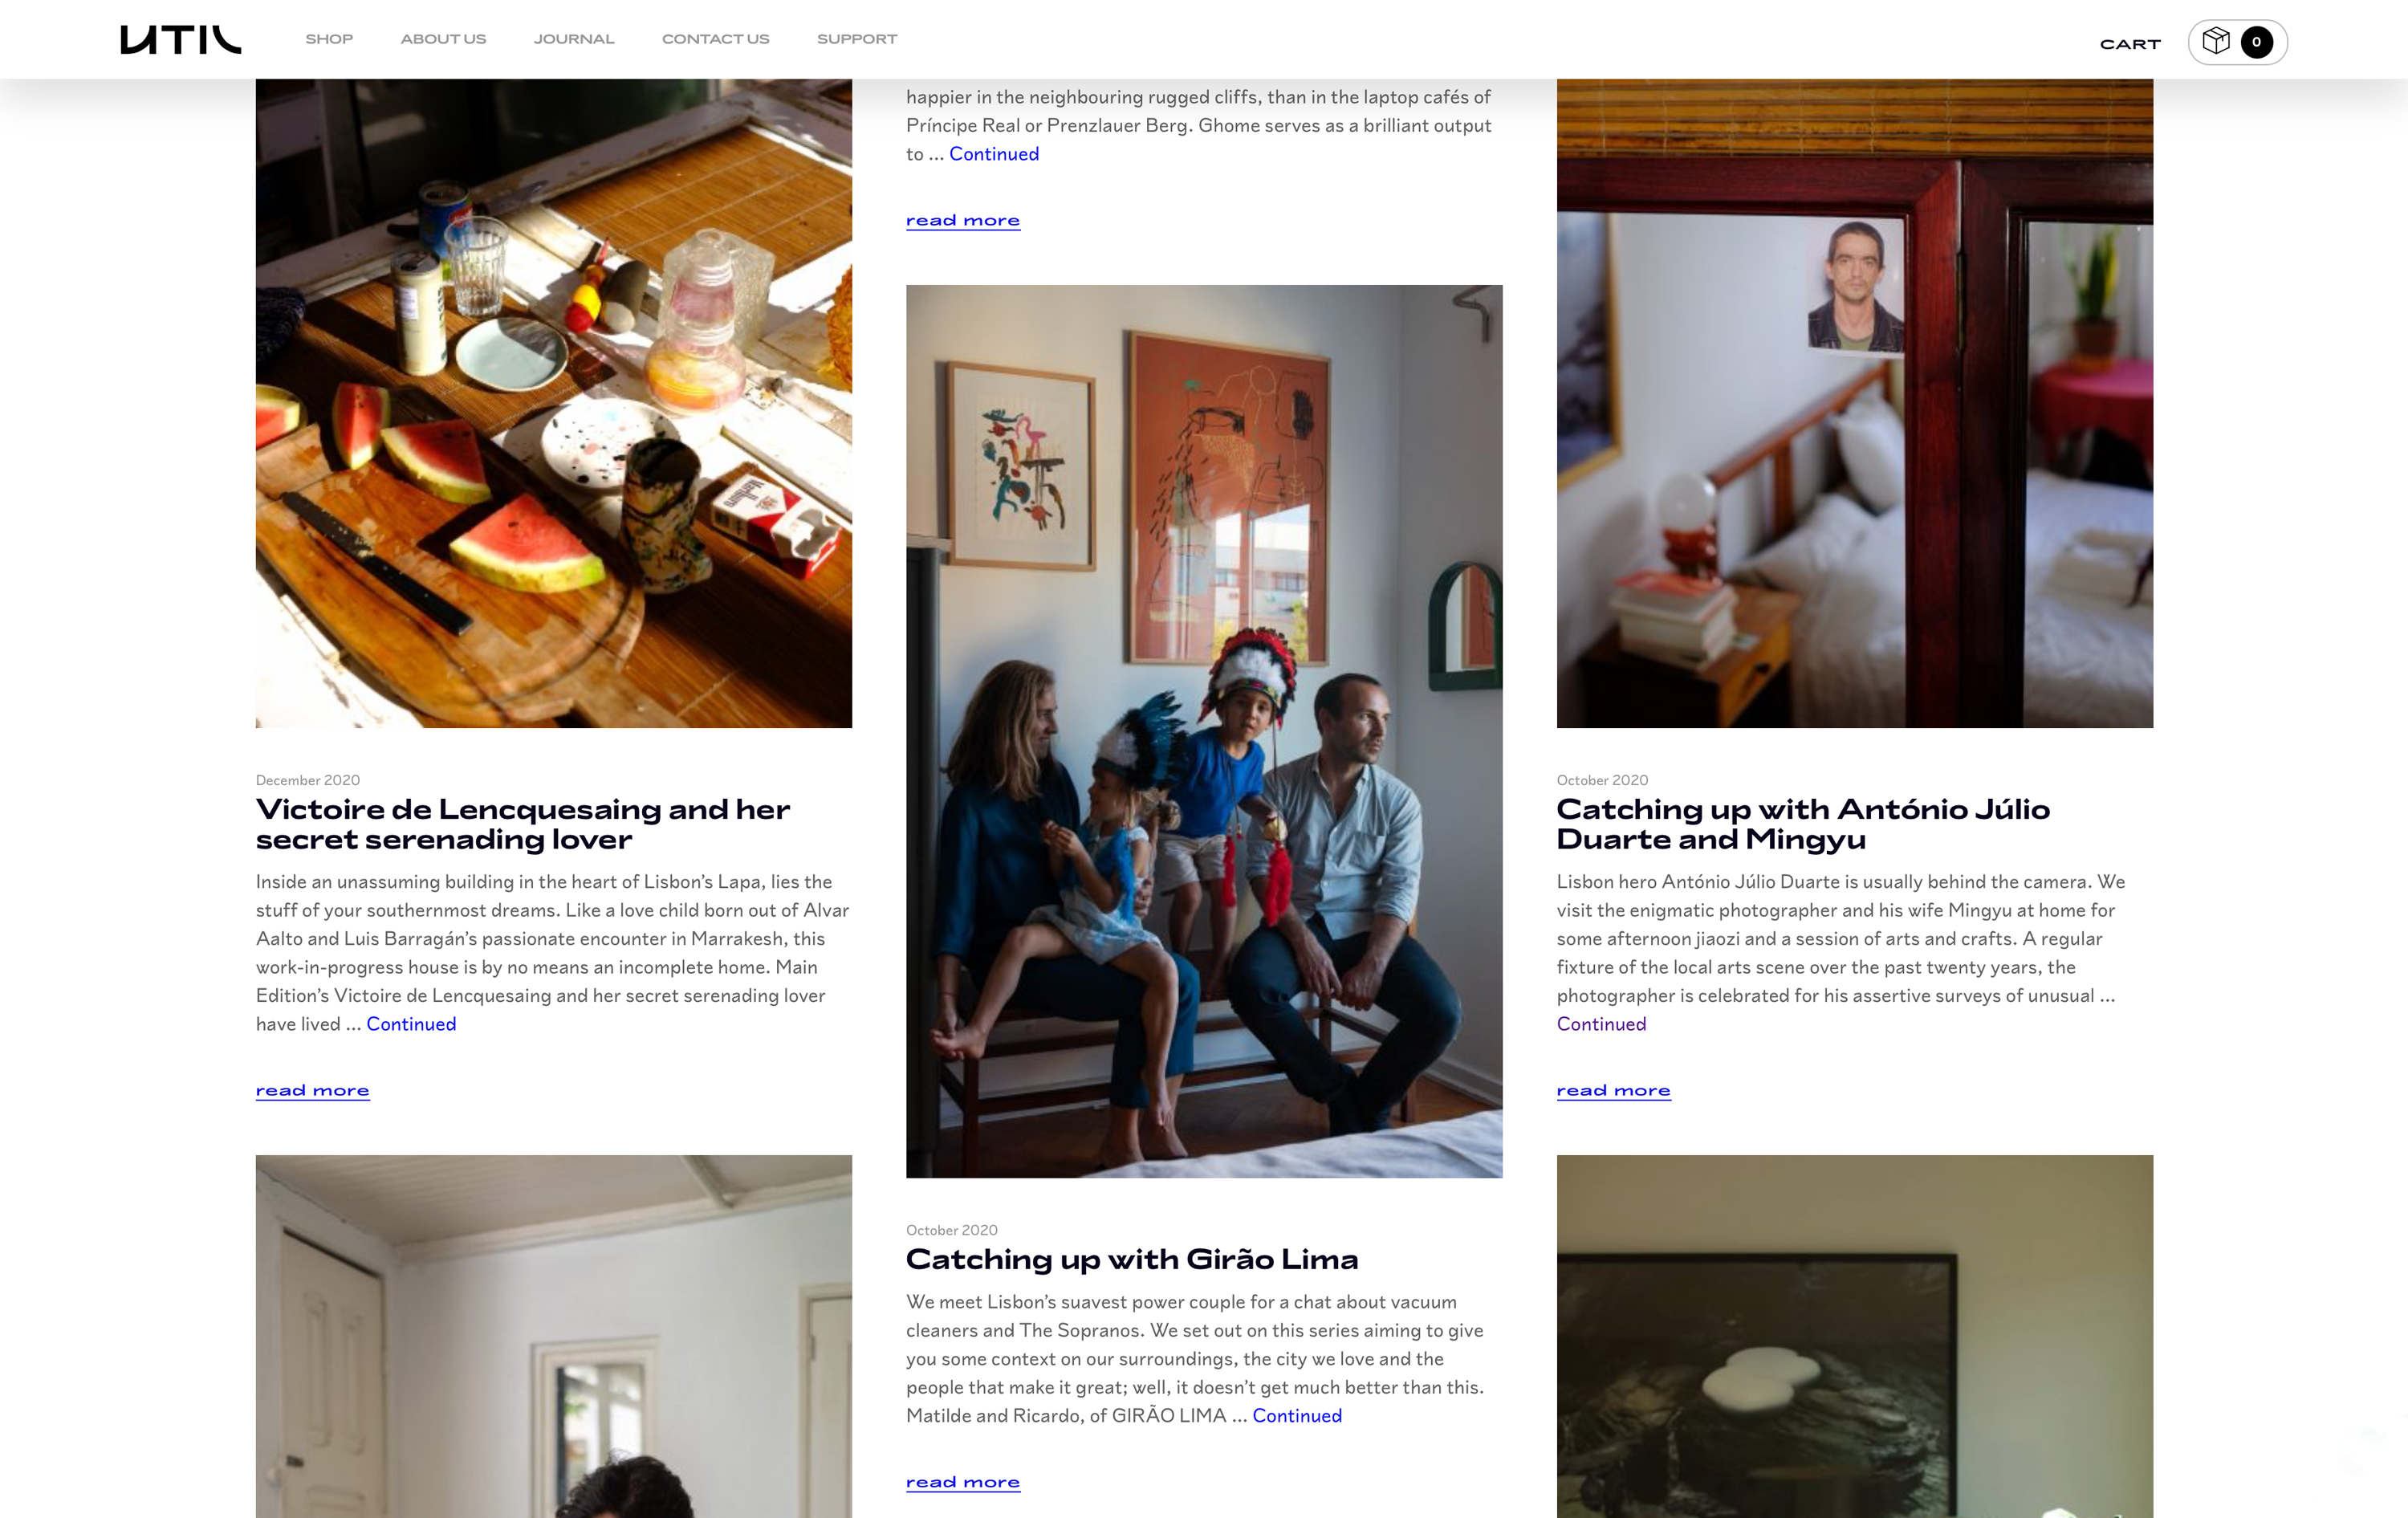The height and width of the screenshot is (1518, 2408).
Task: Follow Continued link in Ghome excerpt
Action: coord(994,154)
